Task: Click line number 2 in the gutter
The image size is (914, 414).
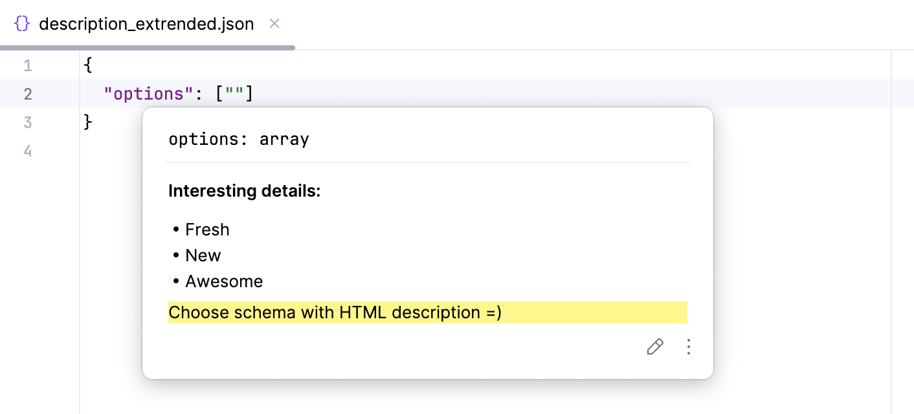Action: (x=28, y=93)
